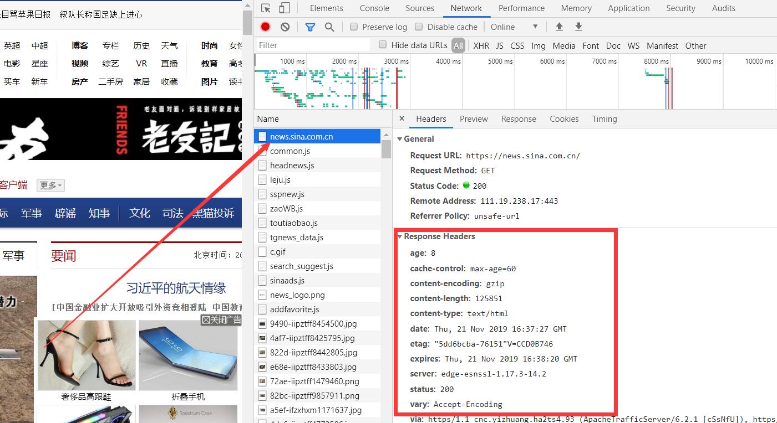Sort requests by the Name column header
Viewport: 777px width, 423px height.
point(323,119)
